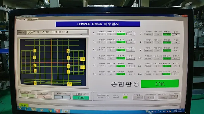Click the ALARM RESET Send button
Image resolution: width=204 pixels, height=114 pixels.
173,97
